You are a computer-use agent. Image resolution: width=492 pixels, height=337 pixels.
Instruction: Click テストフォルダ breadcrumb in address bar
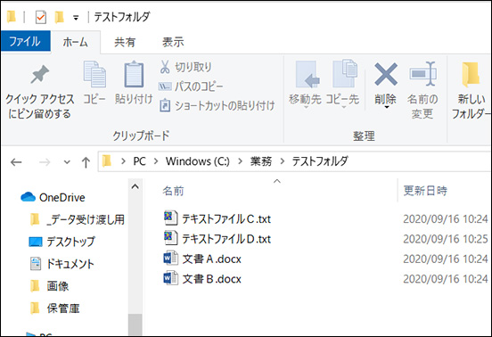pos(320,161)
